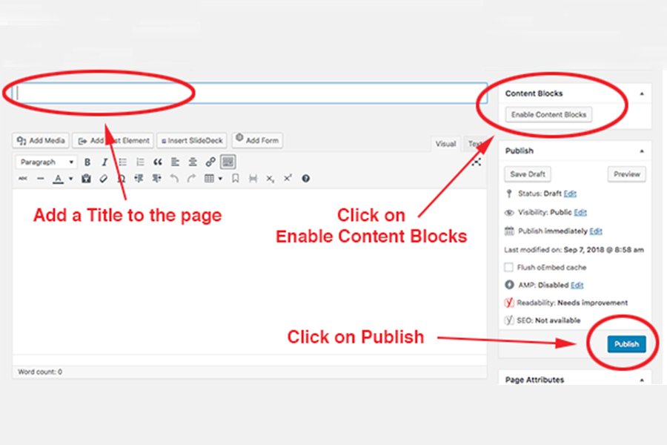Click the text color A button
Image resolution: width=667 pixels, height=445 pixels.
click(x=59, y=179)
